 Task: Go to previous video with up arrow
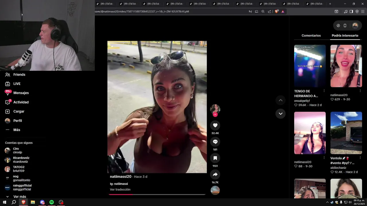click(x=280, y=100)
